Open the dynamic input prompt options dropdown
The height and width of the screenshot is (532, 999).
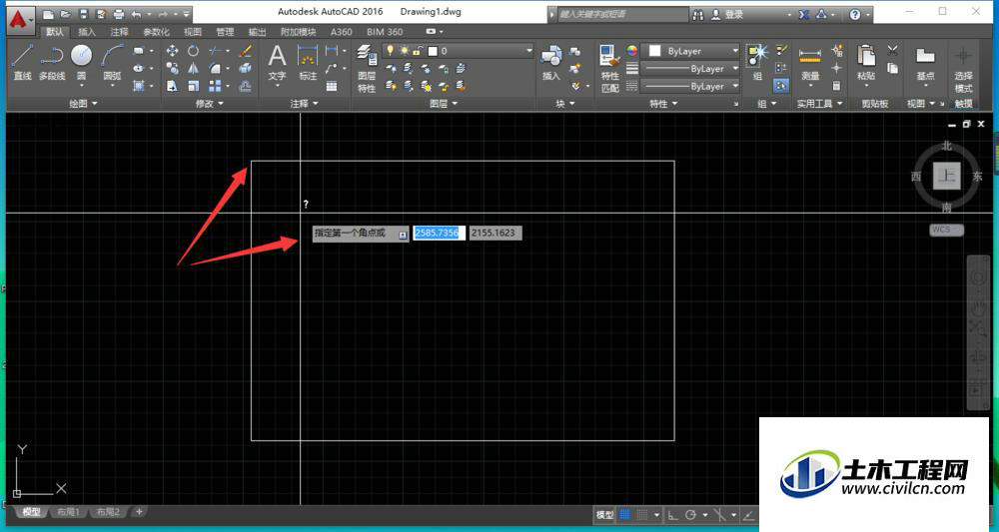coord(403,235)
